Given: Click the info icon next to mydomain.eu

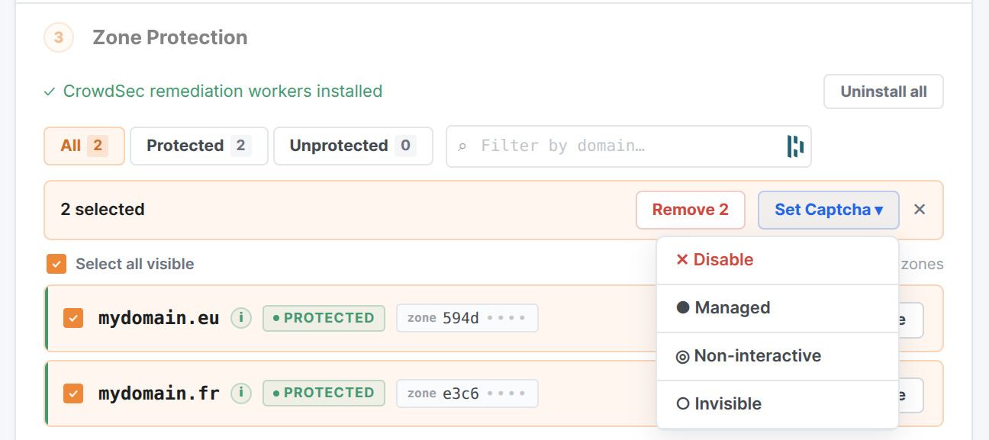Looking at the screenshot, I should (x=241, y=318).
